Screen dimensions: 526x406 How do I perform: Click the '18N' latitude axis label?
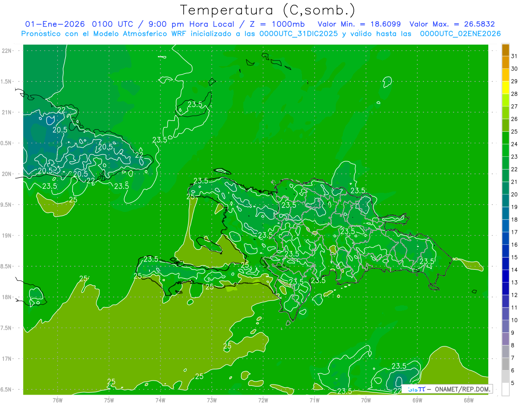tap(7, 297)
